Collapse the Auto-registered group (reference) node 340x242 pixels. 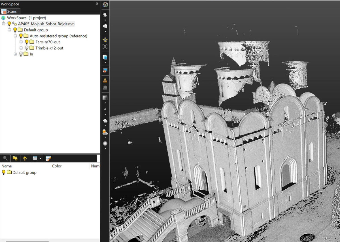[x=15, y=36]
